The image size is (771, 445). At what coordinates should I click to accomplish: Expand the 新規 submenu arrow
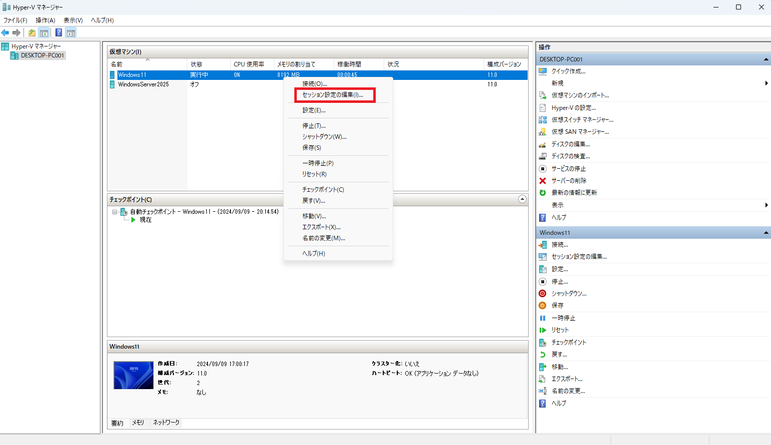coord(767,83)
